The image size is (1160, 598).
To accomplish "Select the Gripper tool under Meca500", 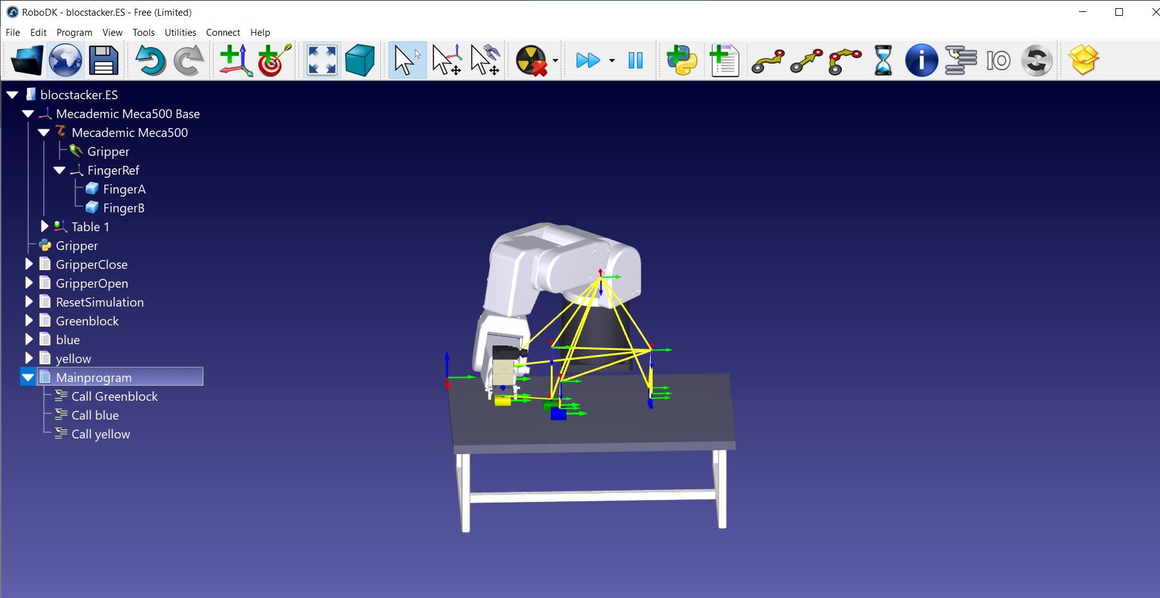I will tap(108, 151).
